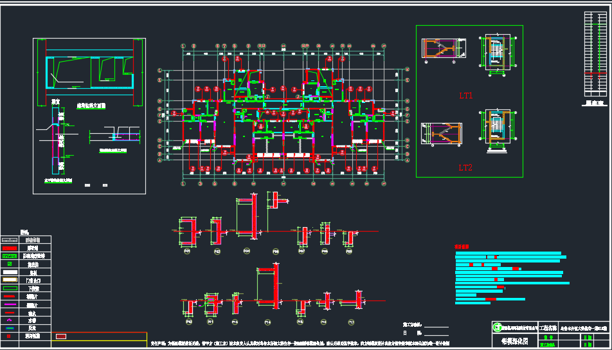Screen dimensions: 612x350
Task: Click the cyan elevation outline in the top-left detail
Action: click(x=90, y=73)
